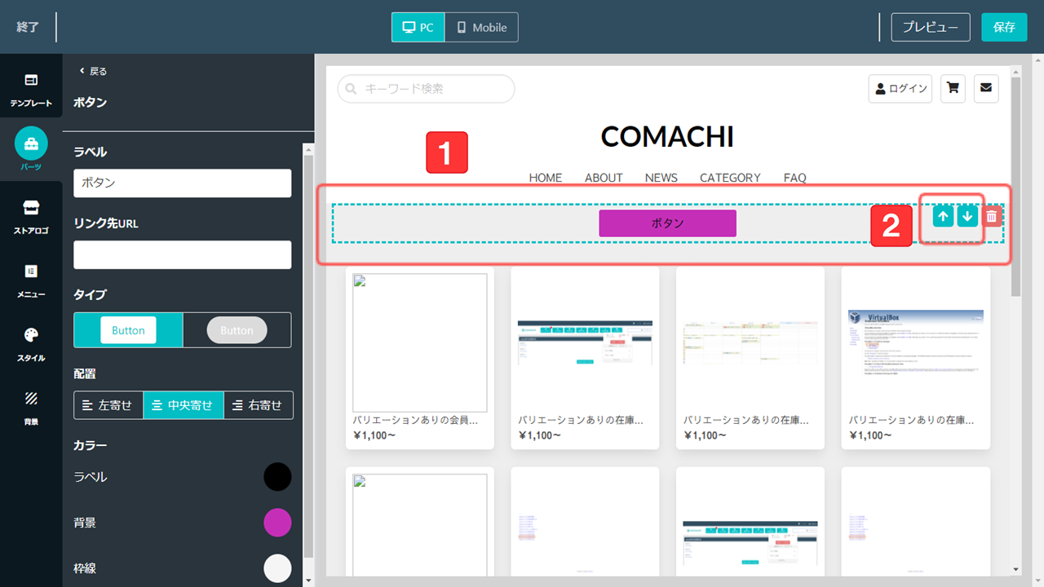This screenshot has width=1044, height=587.
Task: Open the スタイル palette section
Action: click(x=31, y=343)
